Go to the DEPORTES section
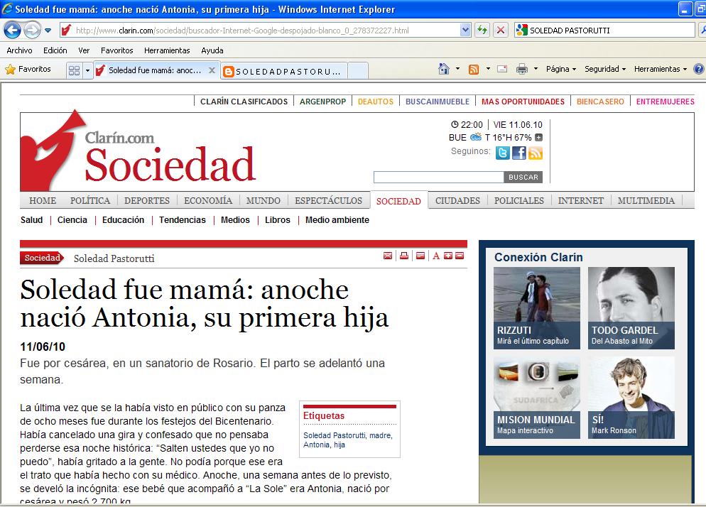This screenshot has width=706, height=507. tap(147, 201)
